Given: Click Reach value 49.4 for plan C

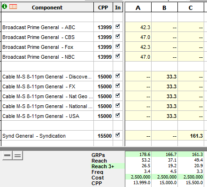Looking at the screenshot, I should (199, 160).
